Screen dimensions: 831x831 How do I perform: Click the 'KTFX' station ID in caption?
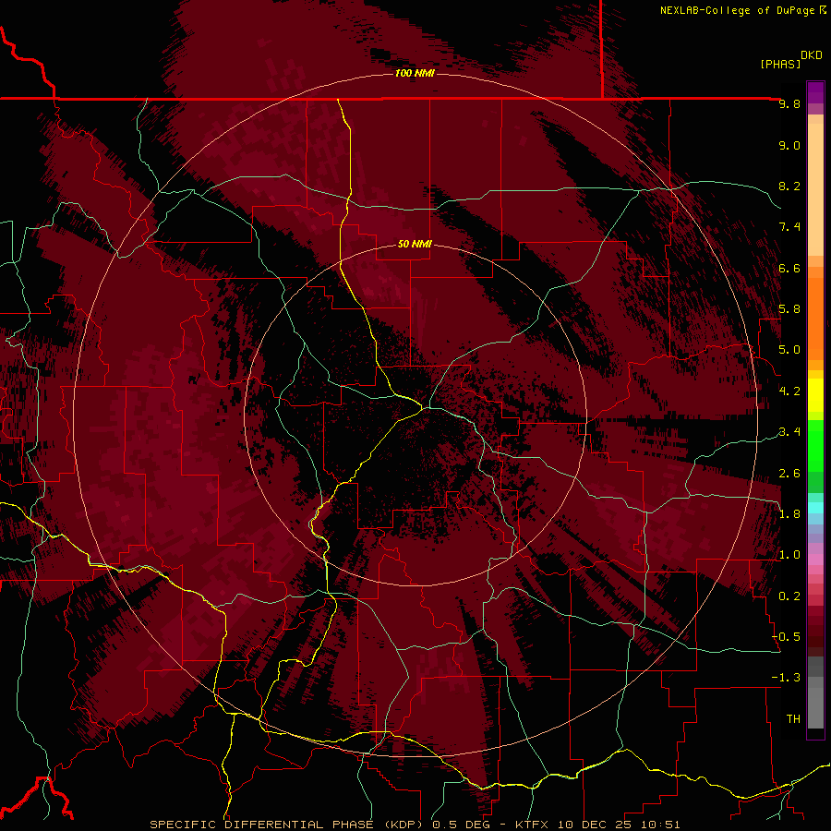pyautogui.click(x=533, y=825)
